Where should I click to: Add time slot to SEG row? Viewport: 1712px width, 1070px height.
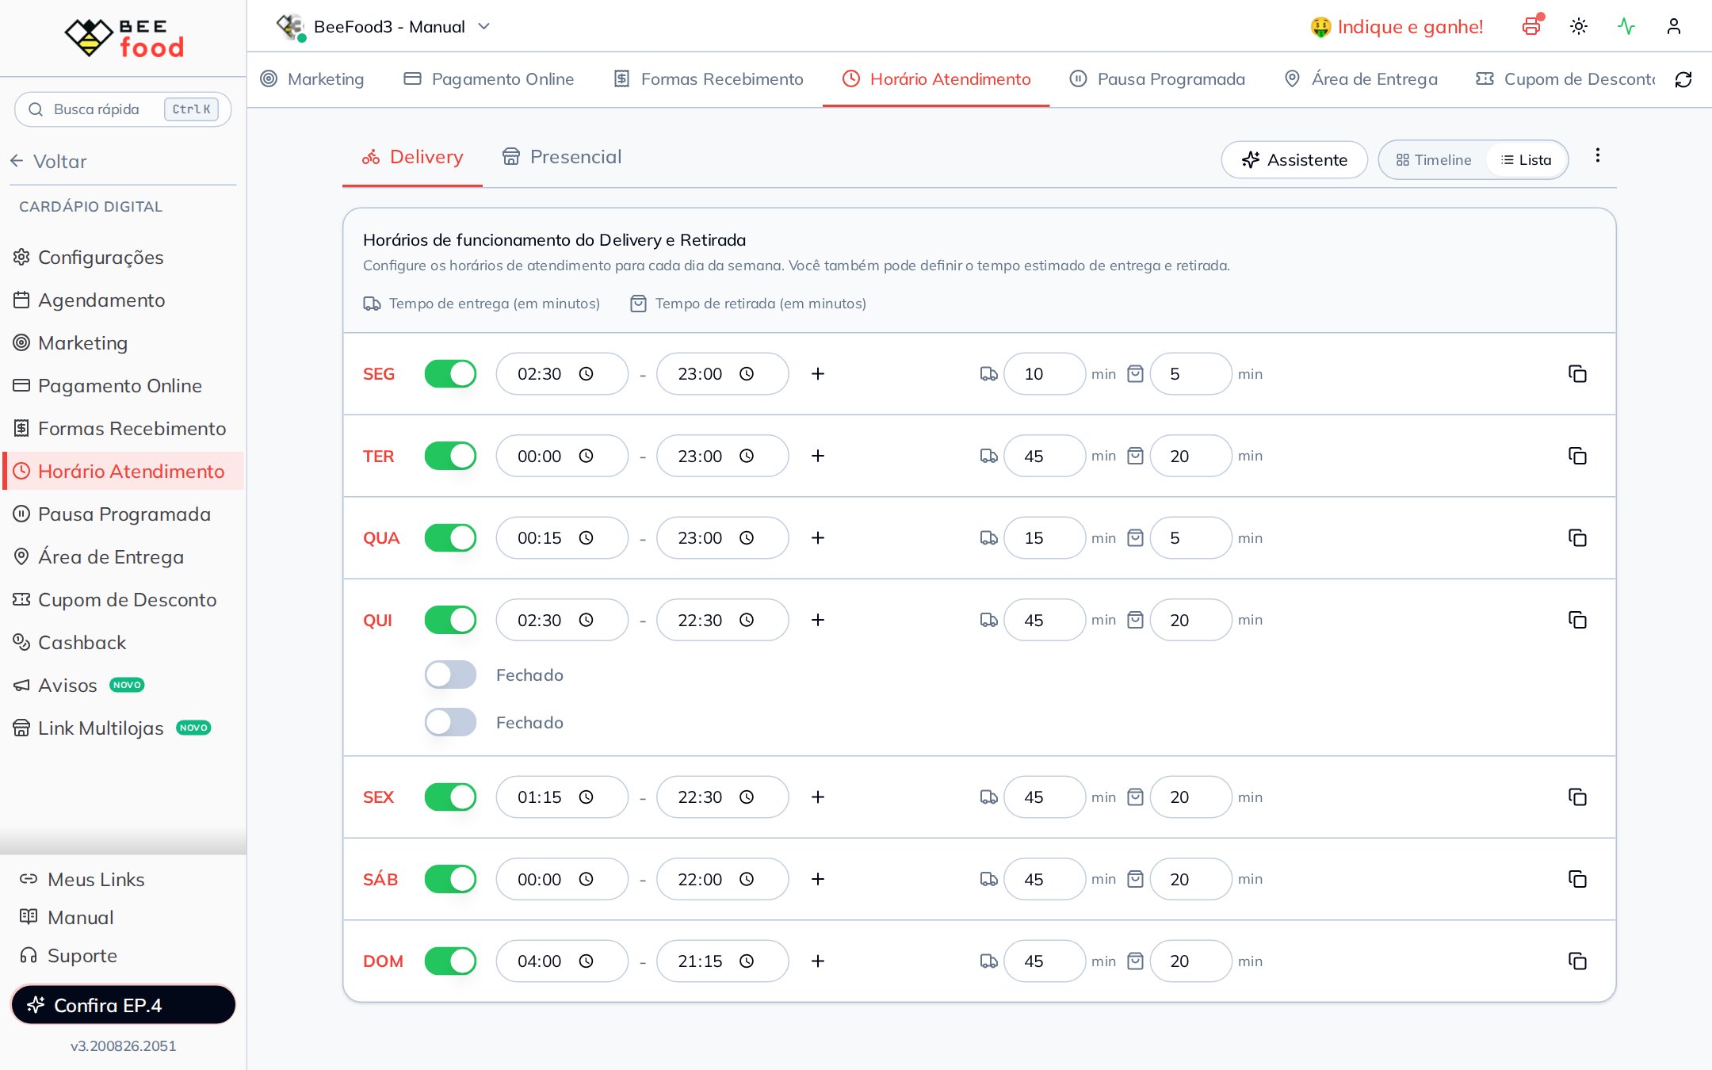tap(818, 374)
